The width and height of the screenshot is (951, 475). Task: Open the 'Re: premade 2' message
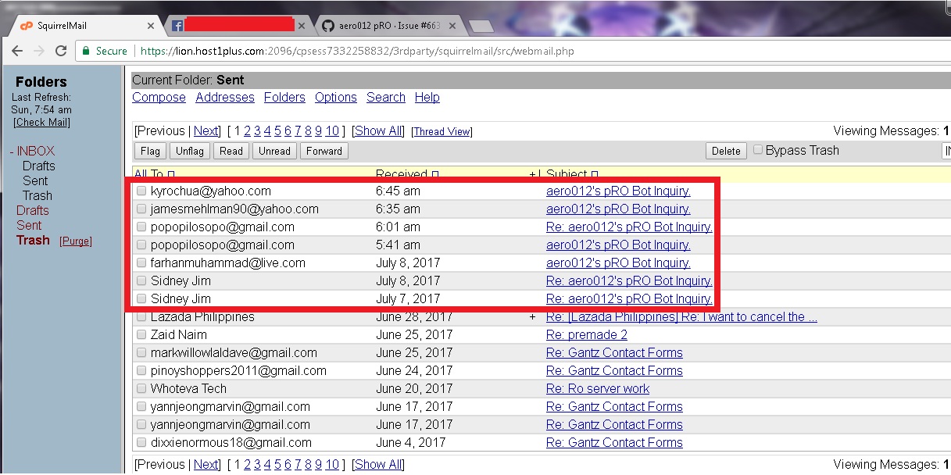[x=587, y=334]
